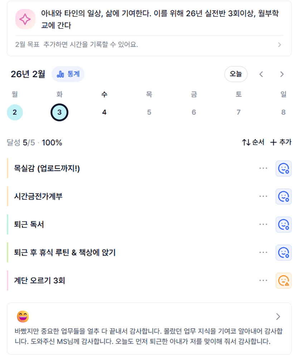
Task: Select Saturday date 7
Action: point(238,112)
